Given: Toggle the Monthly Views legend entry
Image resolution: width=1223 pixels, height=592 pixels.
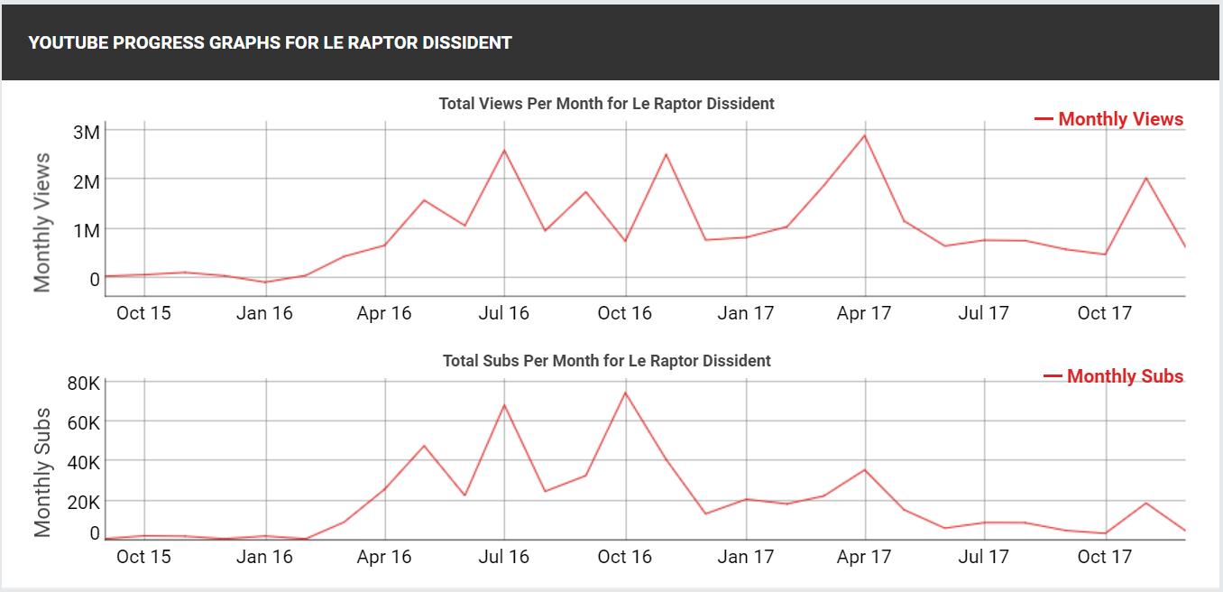Looking at the screenshot, I should pos(1108,119).
